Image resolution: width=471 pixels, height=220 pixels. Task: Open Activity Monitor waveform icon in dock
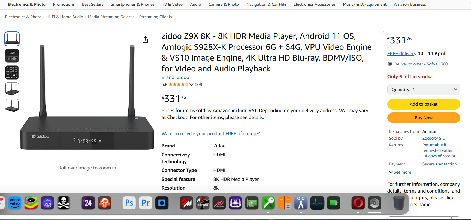(317, 203)
